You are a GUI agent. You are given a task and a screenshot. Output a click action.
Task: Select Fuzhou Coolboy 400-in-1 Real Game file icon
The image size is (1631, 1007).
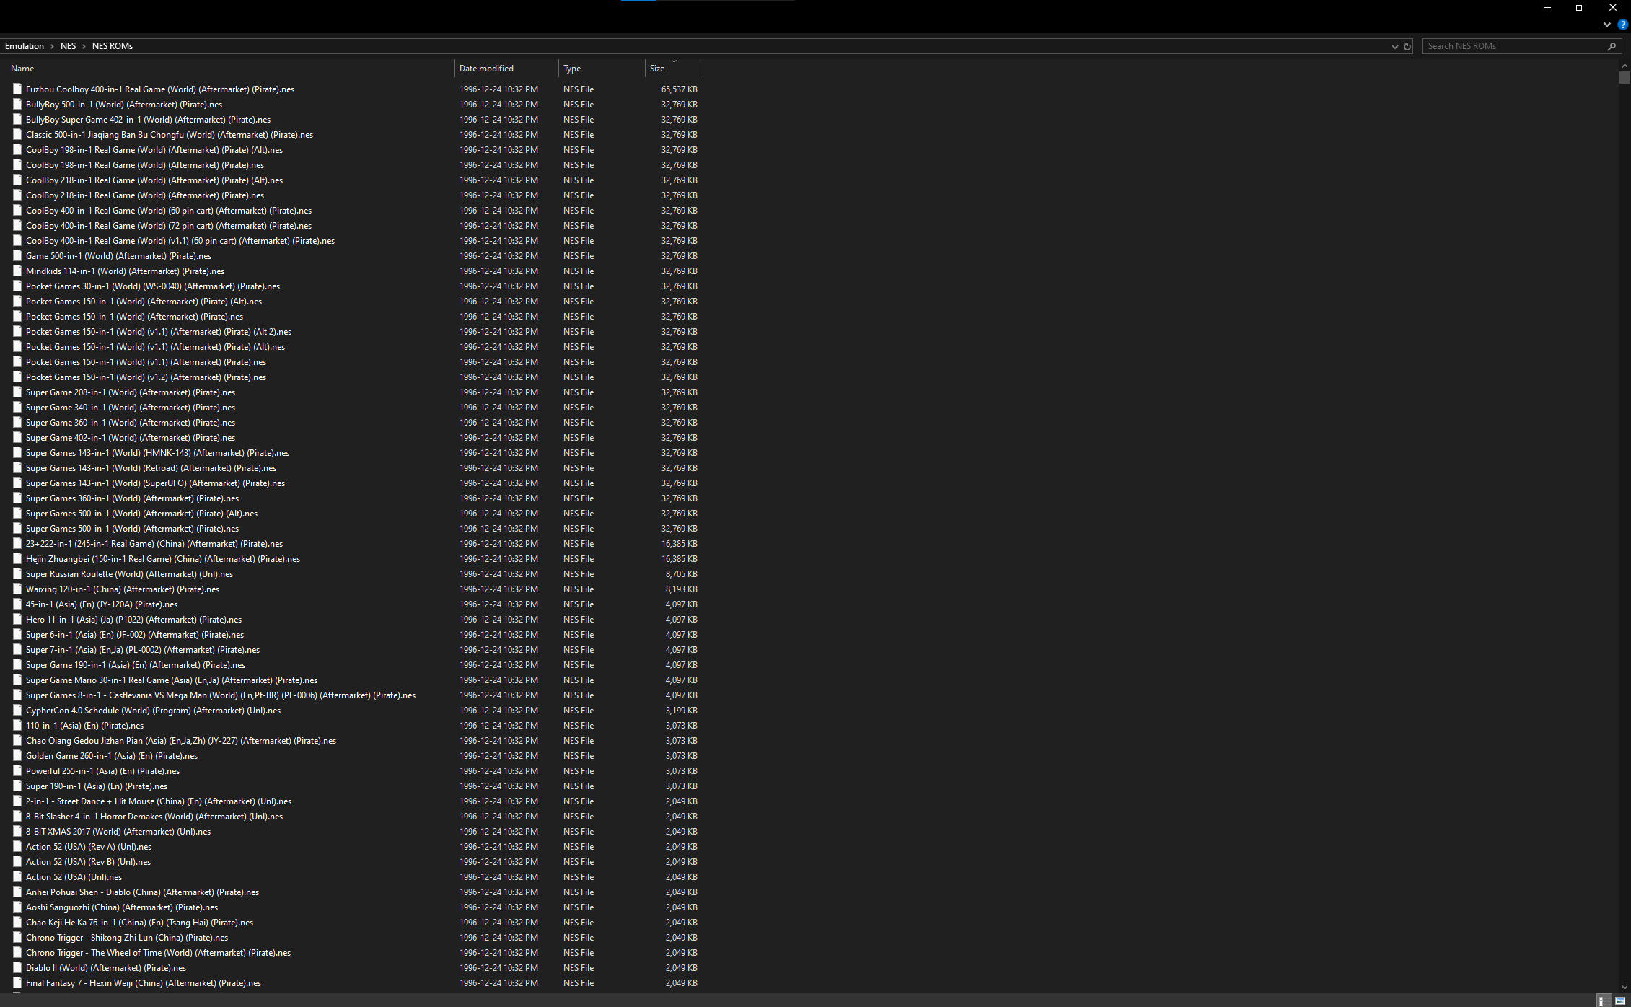click(17, 89)
